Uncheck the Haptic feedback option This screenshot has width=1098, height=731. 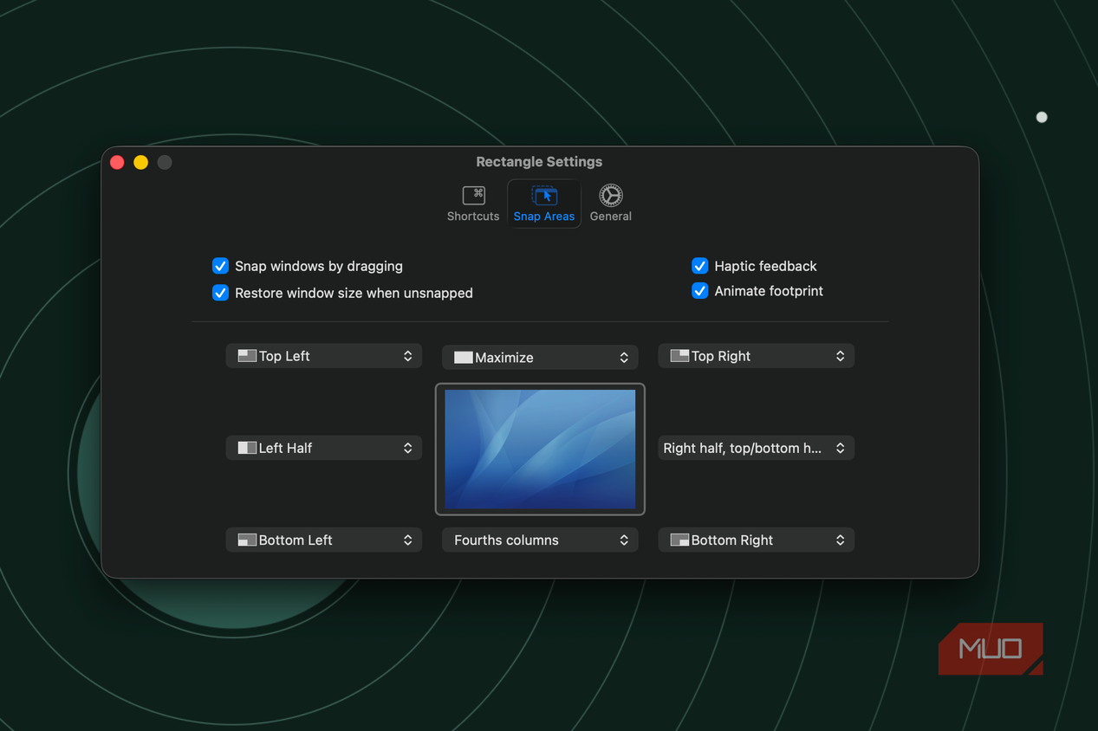pyautogui.click(x=700, y=266)
